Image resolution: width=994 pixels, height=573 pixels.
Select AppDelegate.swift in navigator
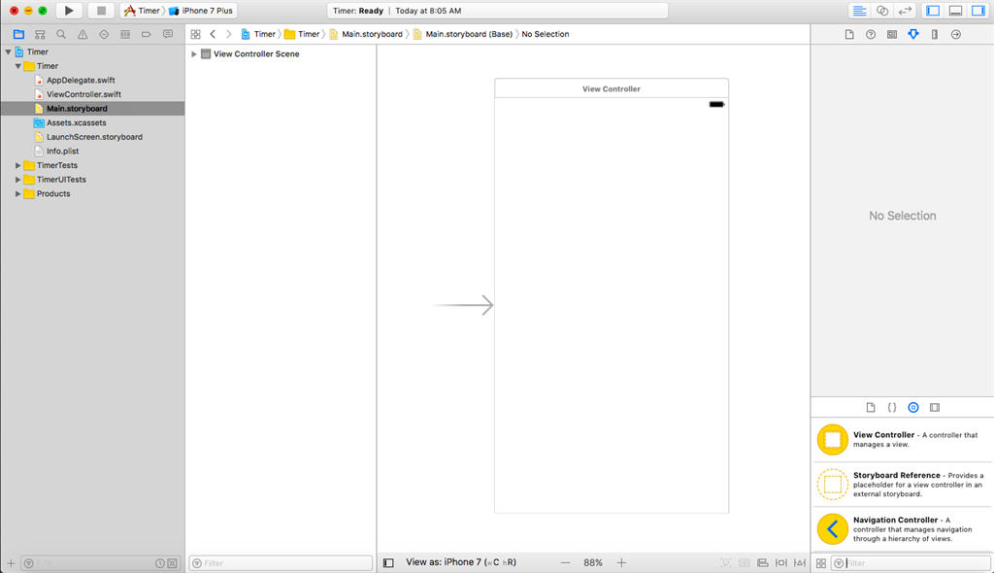click(81, 80)
